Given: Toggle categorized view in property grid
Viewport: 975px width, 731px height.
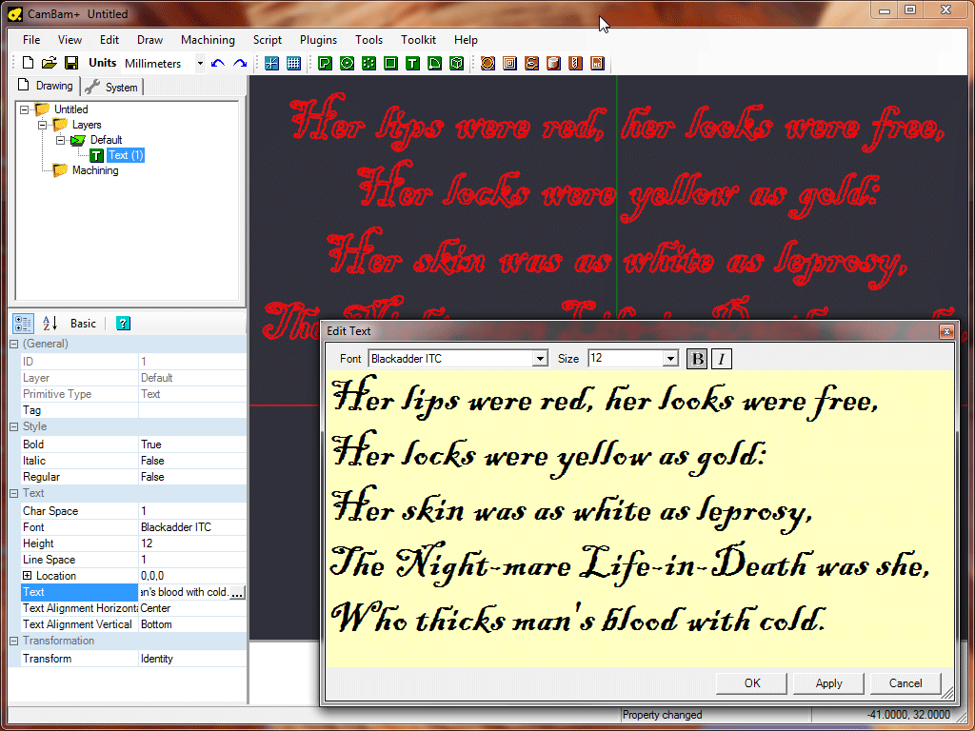Looking at the screenshot, I should [24, 324].
